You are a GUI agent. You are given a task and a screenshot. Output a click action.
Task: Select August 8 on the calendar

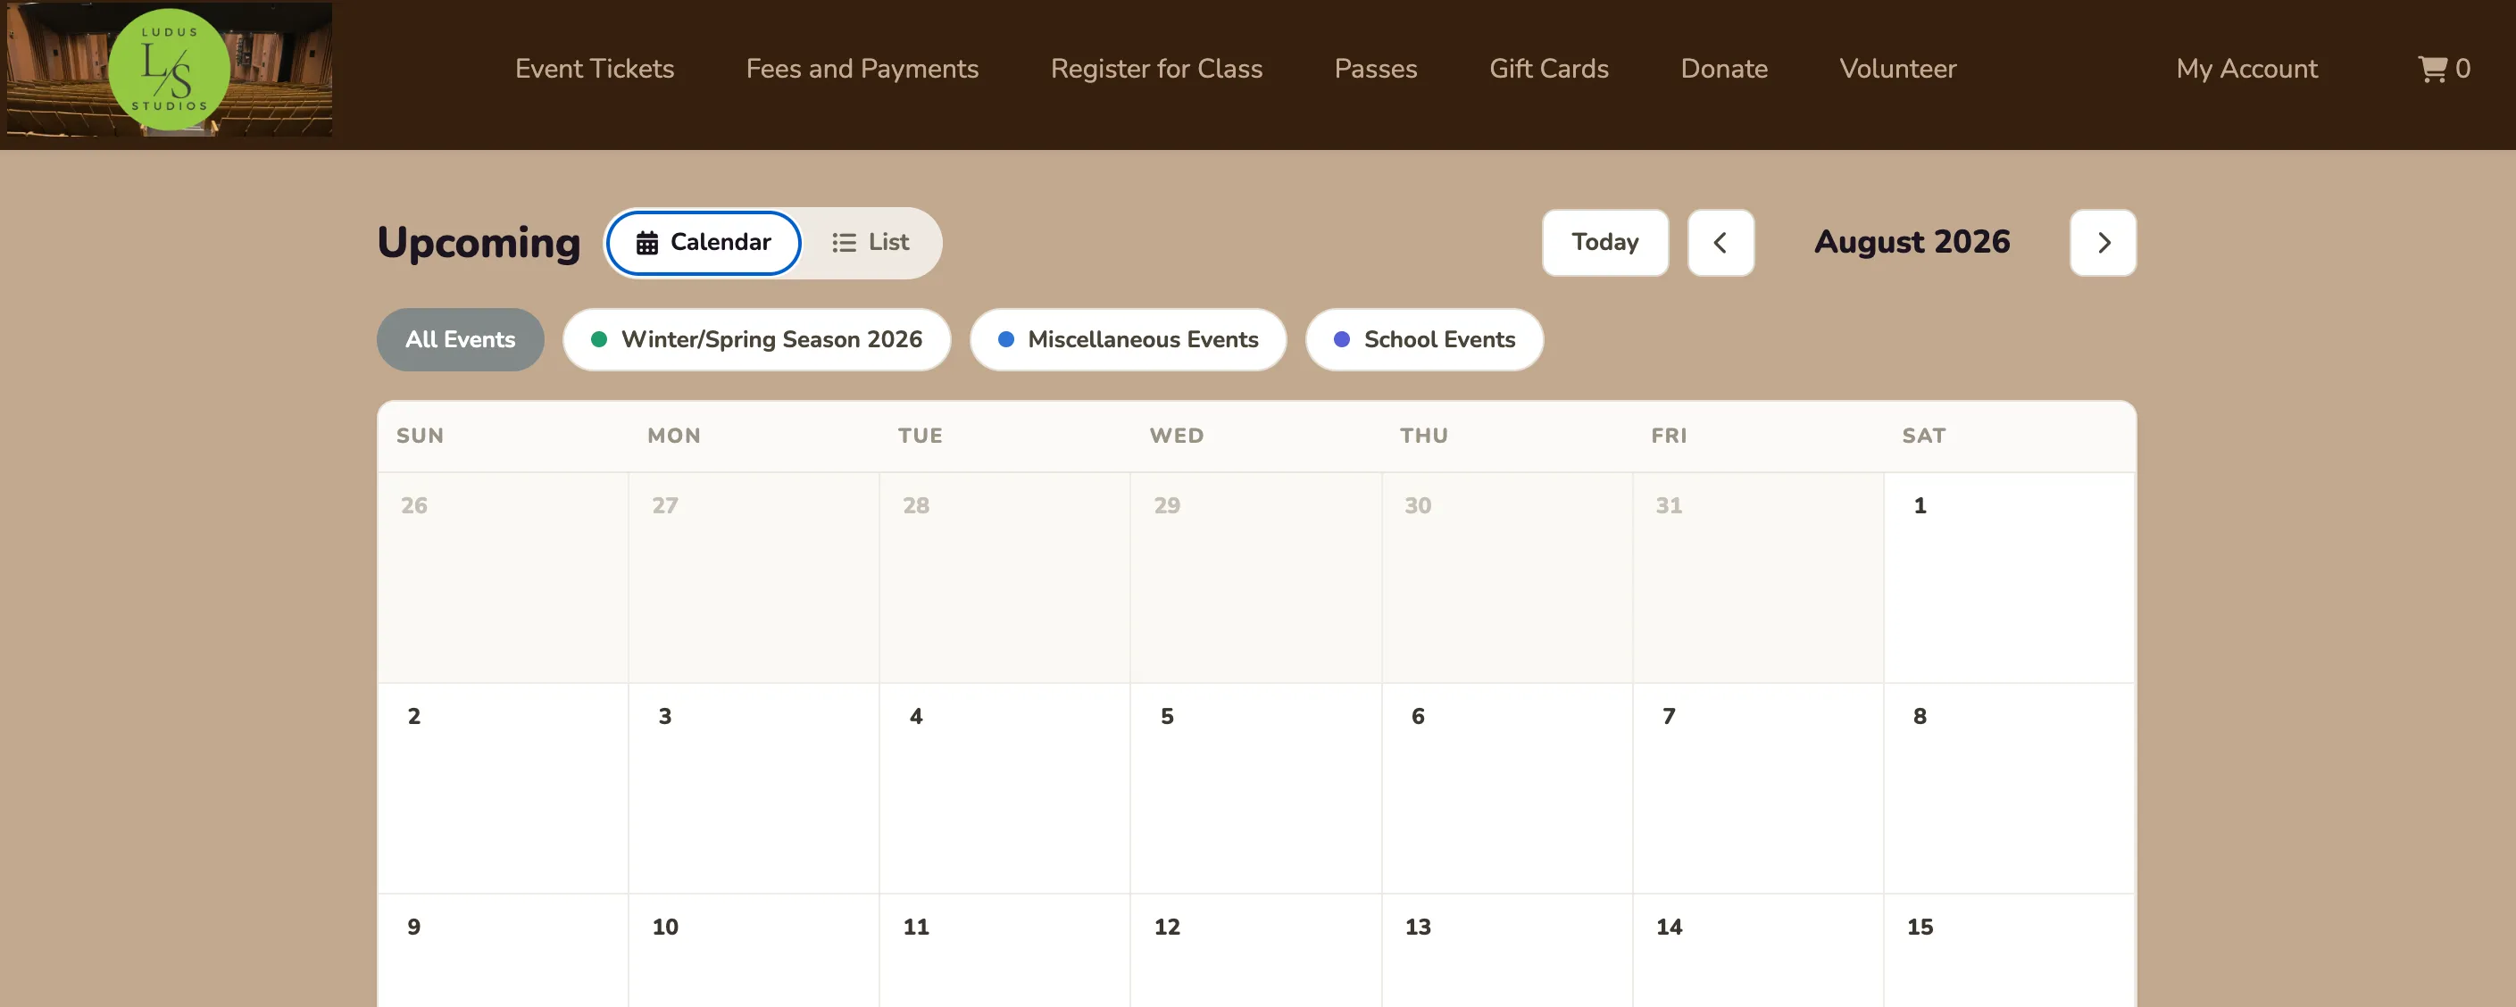tap(2009, 788)
